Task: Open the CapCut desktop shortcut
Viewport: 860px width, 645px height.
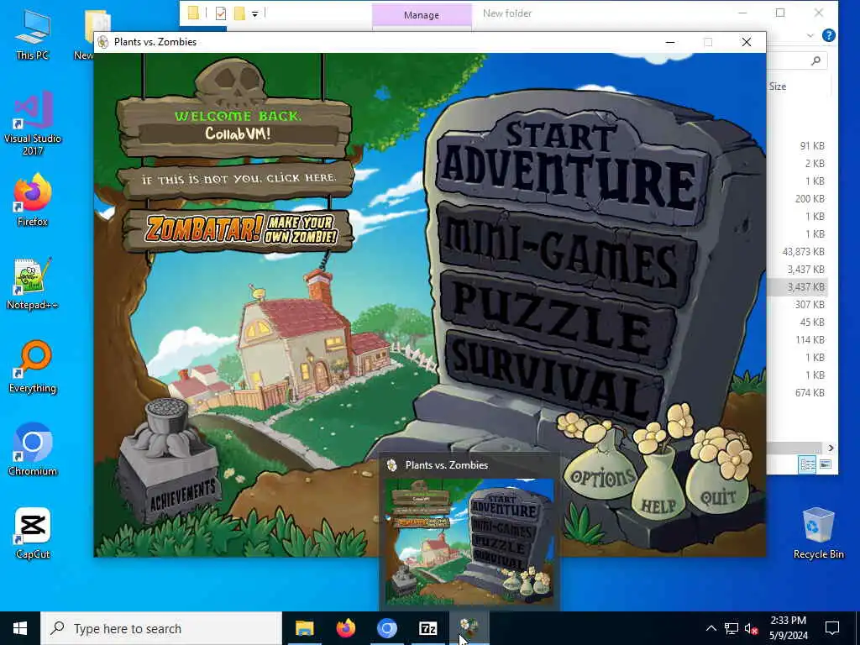Action: (x=33, y=533)
